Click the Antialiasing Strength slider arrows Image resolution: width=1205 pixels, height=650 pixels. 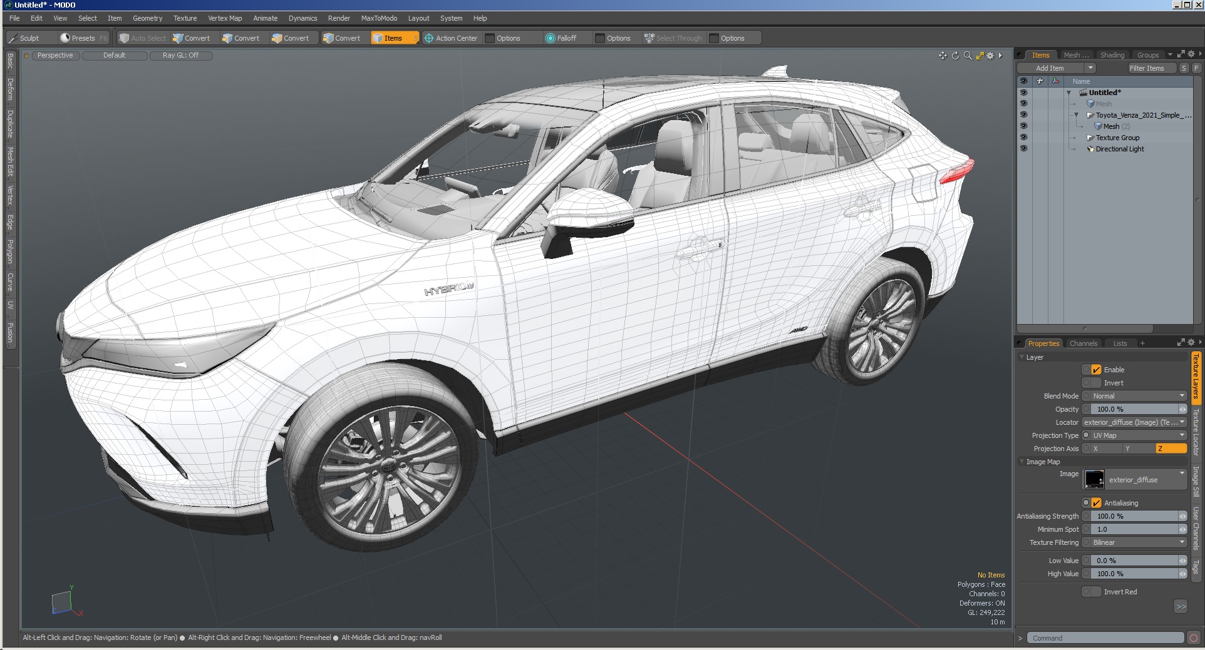[x=1182, y=516]
